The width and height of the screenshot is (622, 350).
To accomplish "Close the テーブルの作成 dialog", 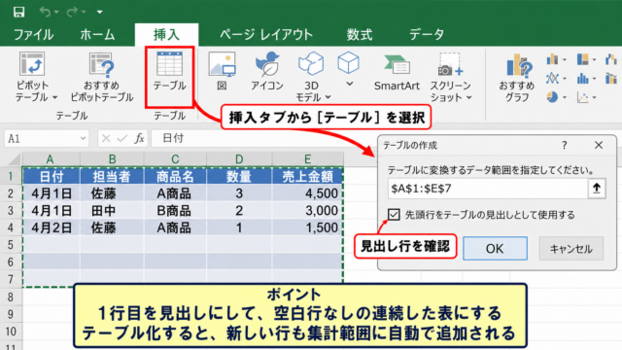I will 599,145.
